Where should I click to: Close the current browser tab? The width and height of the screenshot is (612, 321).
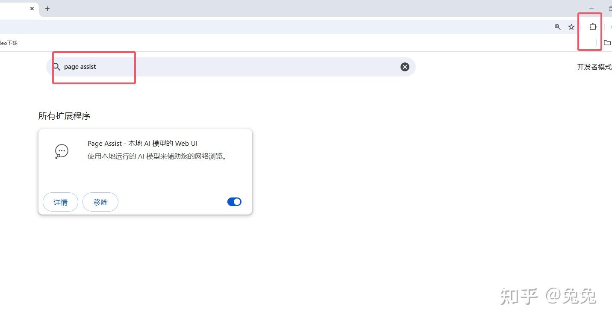[32, 9]
